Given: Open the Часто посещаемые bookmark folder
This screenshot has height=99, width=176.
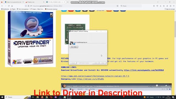Looking at the screenshot, I should pos(23,9).
